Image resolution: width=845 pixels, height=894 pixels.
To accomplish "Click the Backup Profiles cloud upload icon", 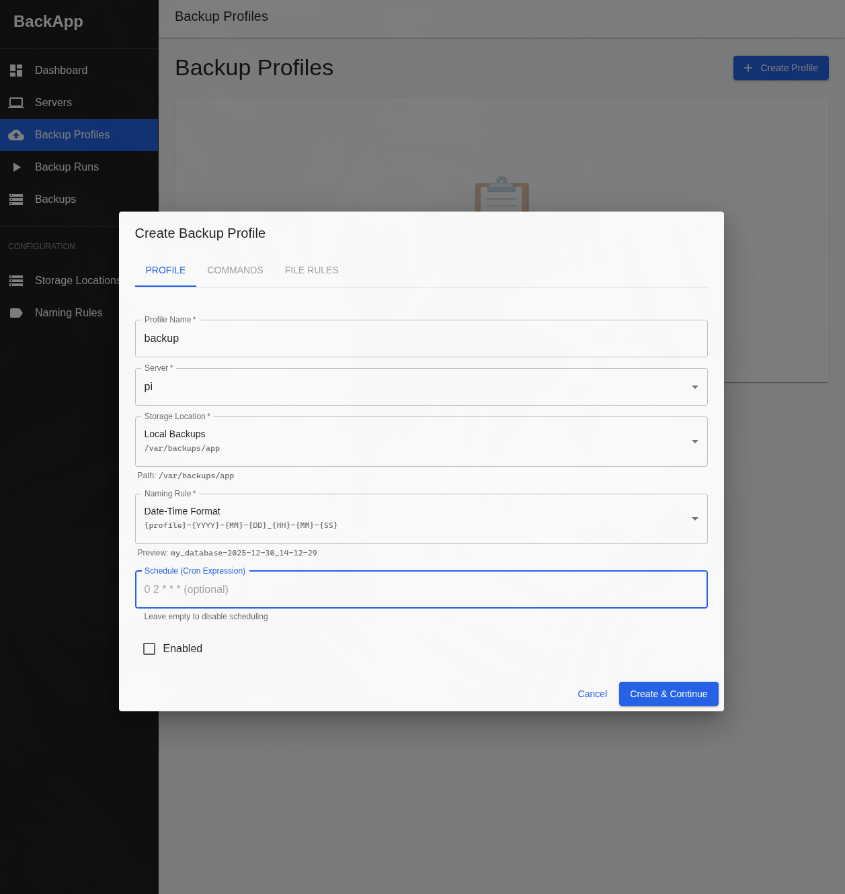I will point(16,135).
